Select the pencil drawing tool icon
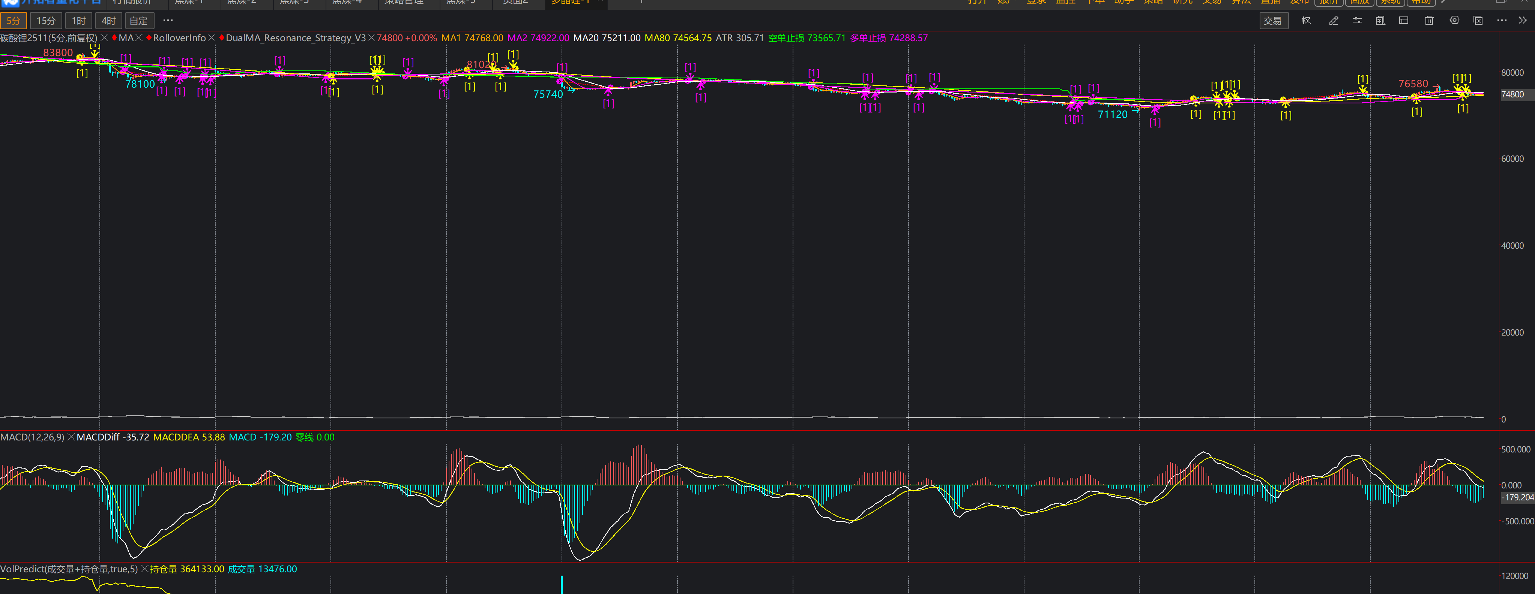The image size is (1535, 594). click(x=1334, y=20)
